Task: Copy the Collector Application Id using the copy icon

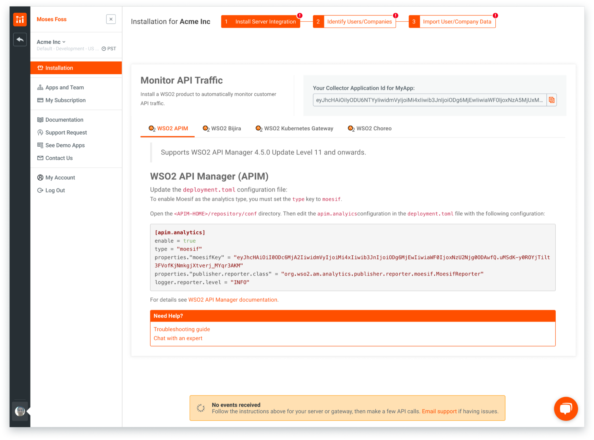Action: coord(552,100)
